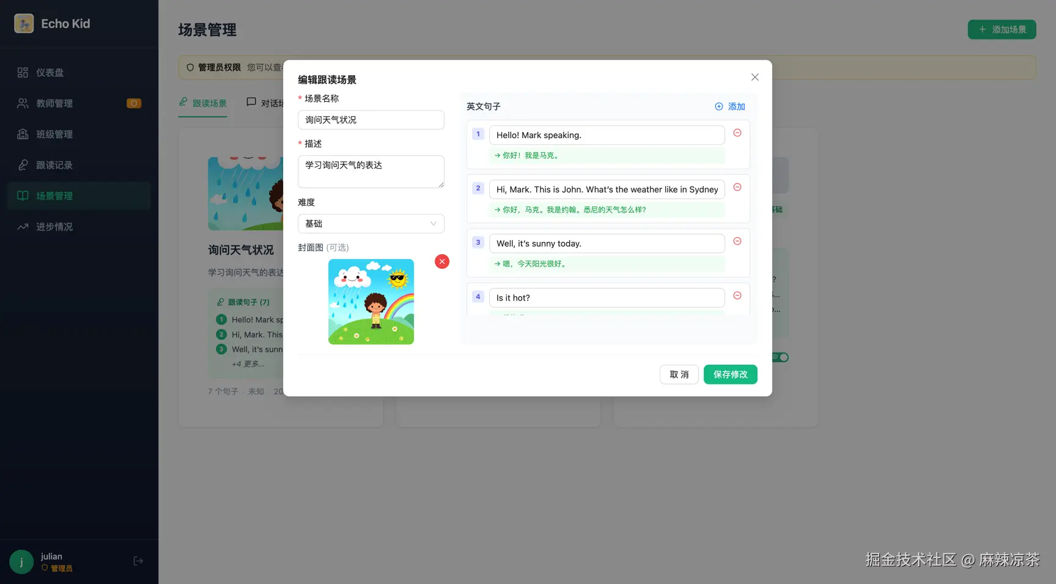Open 进步情况 via the chart icon
This screenshot has height=584, width=1056.
point(23,227)
